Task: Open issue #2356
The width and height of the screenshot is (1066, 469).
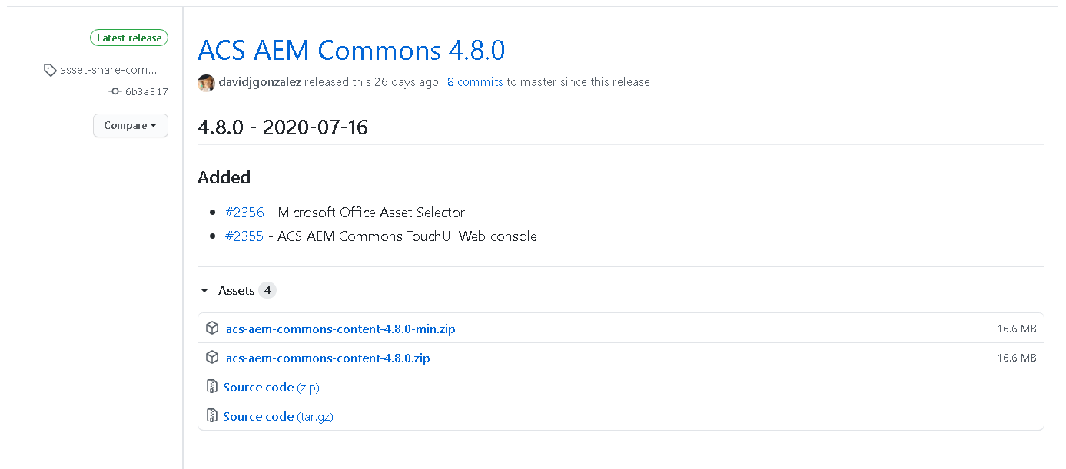Action: pos(244,213)
